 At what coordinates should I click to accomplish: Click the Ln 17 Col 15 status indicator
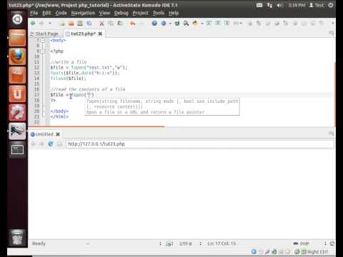[x=222, y=243]
